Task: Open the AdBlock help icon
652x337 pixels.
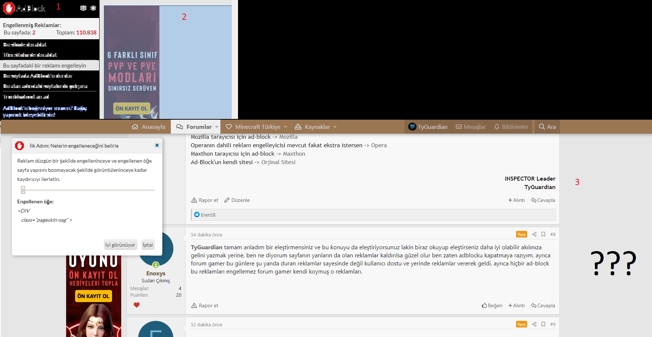Action: (83, 8)
